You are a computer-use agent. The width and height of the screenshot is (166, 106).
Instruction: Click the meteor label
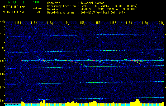point(37,8)
